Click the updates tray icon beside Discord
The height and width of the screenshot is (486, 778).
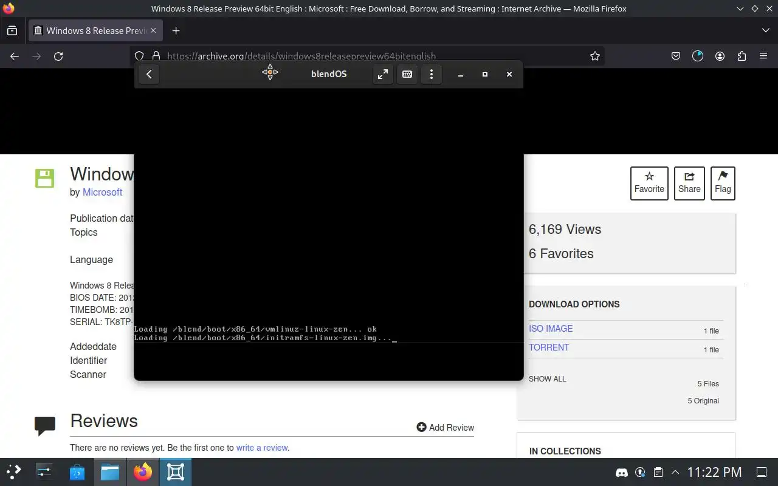(640, 472)
